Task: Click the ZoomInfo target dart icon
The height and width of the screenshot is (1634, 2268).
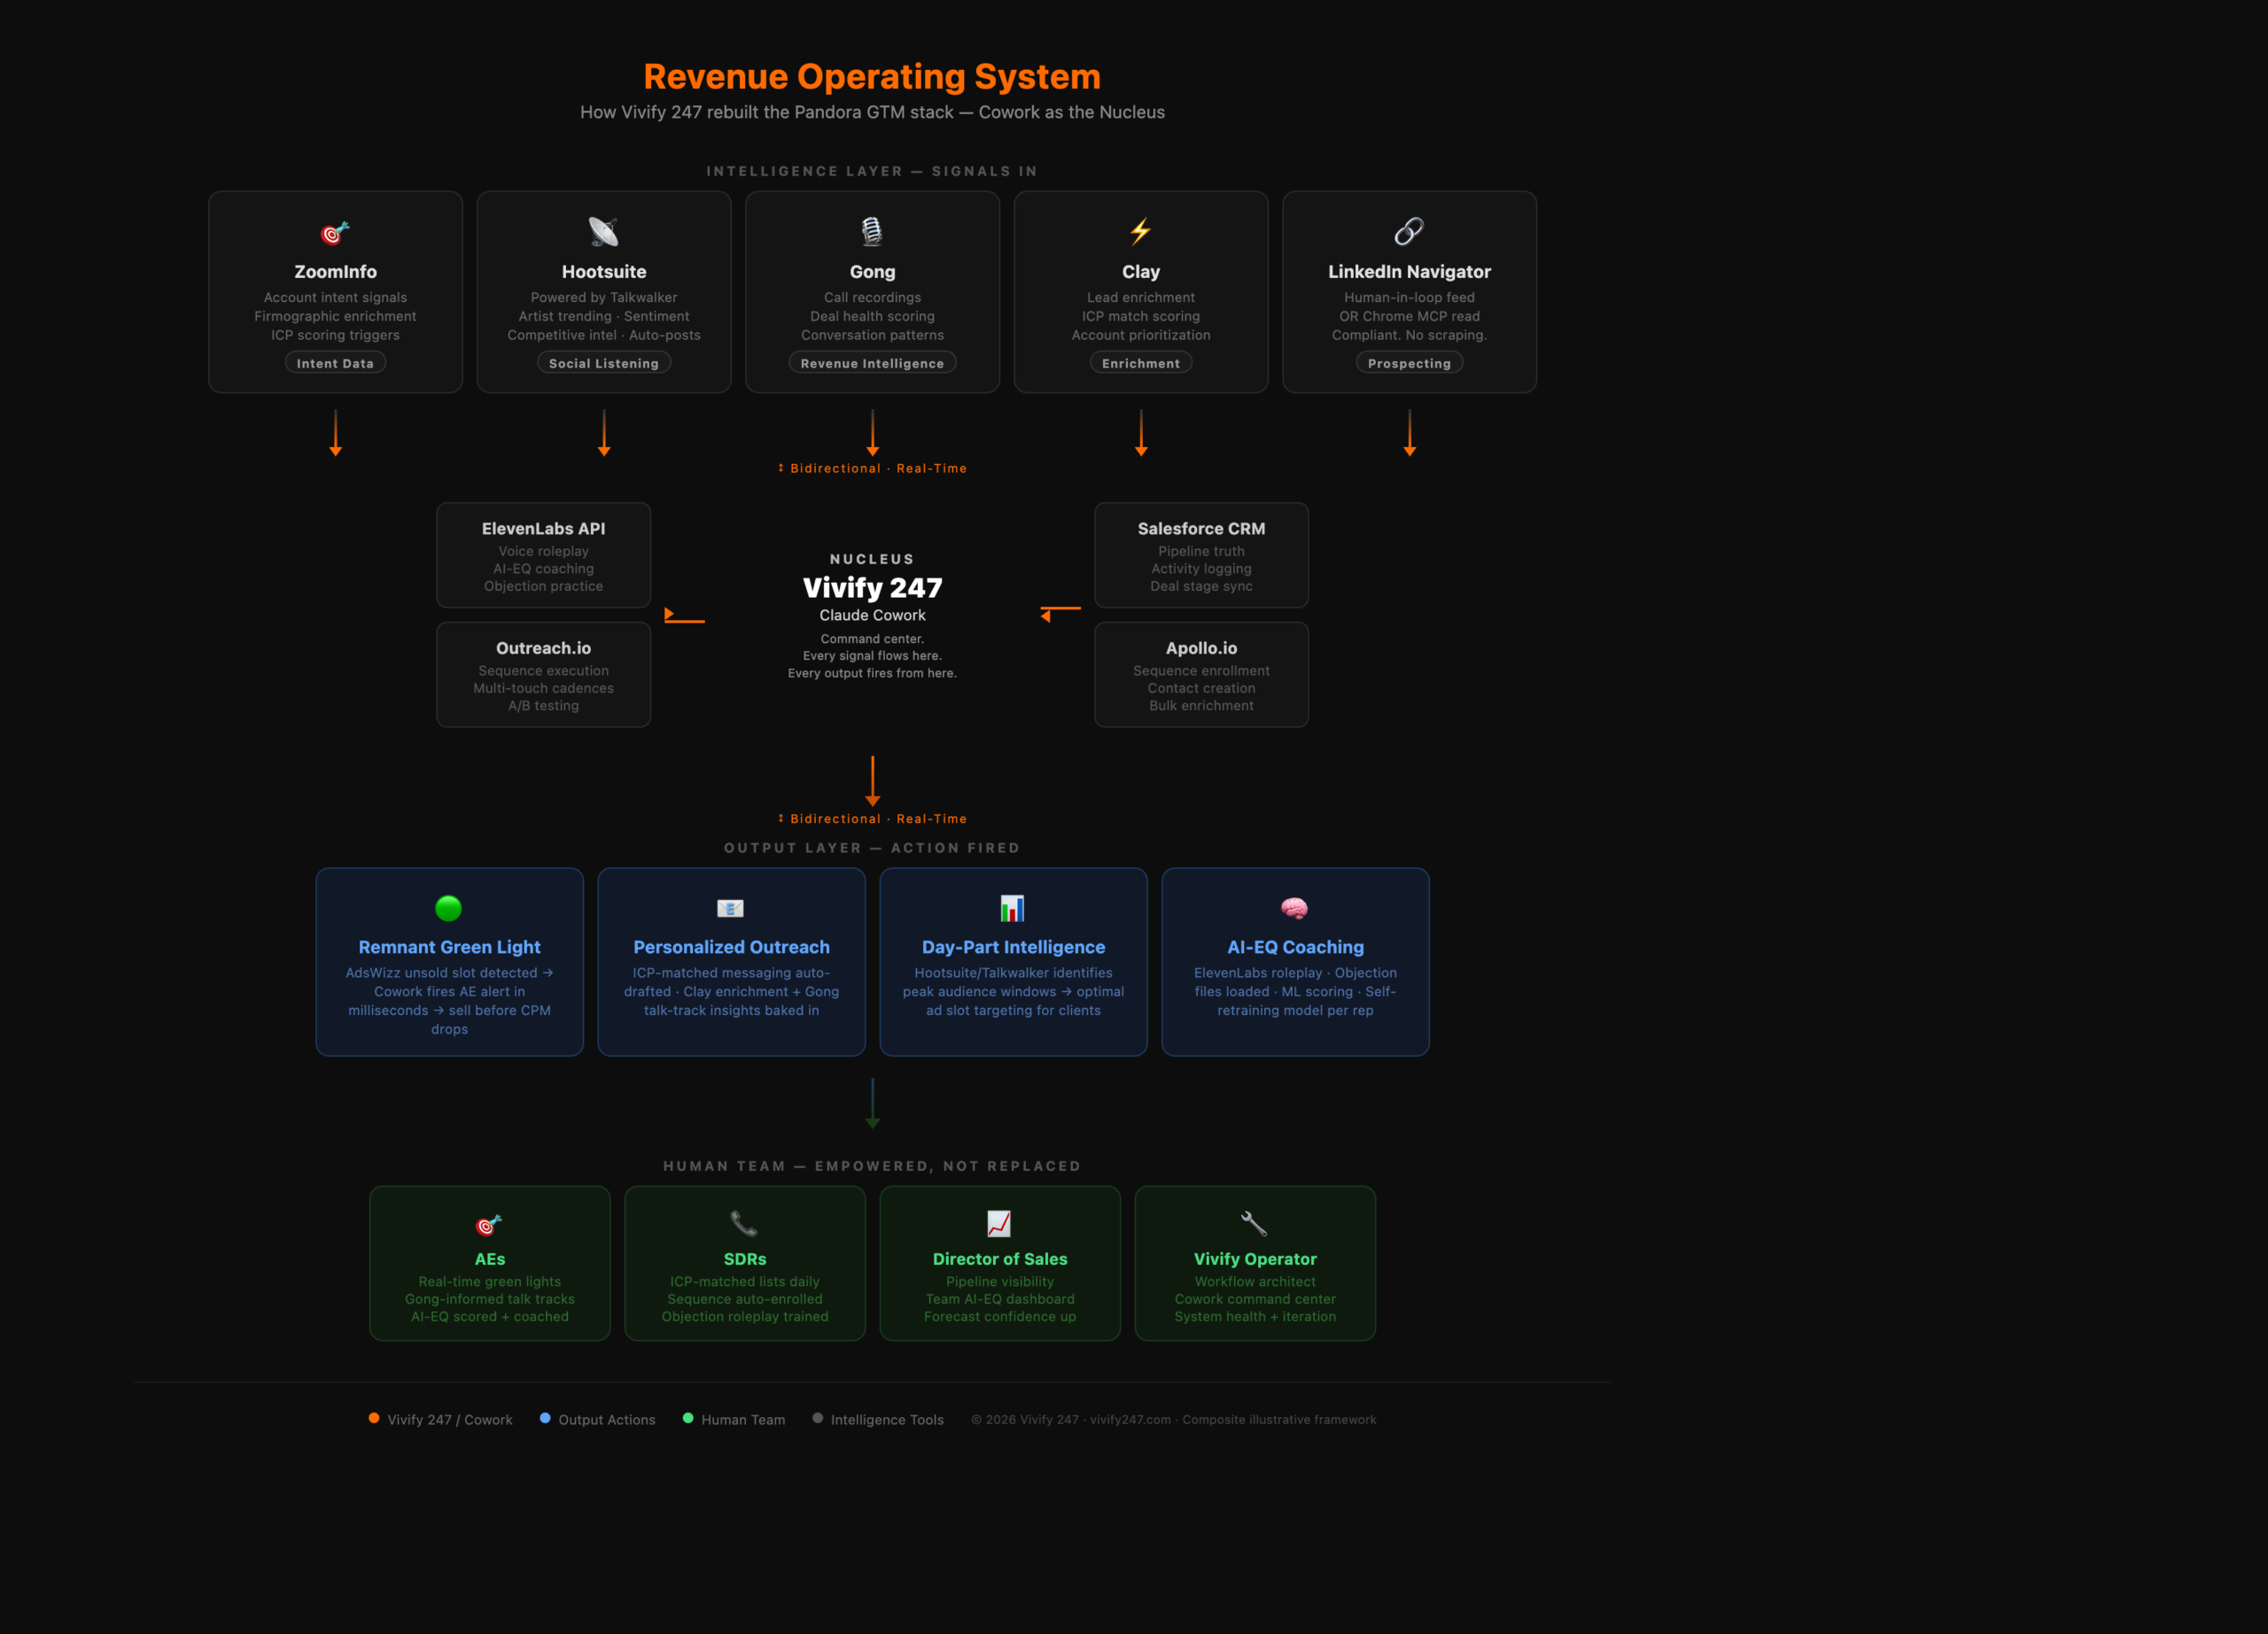Action: [x=335, y=232]
